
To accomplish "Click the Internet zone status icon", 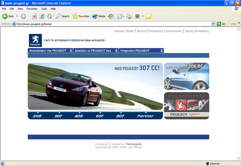I will 208,164.
